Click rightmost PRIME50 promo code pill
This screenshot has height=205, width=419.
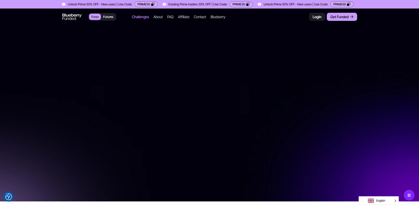(342, 4)
